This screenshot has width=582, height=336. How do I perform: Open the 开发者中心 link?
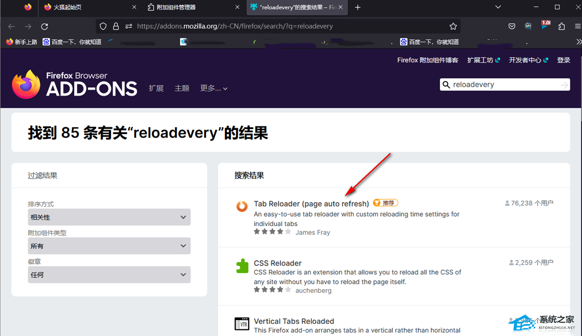click(x=528, y=60)
